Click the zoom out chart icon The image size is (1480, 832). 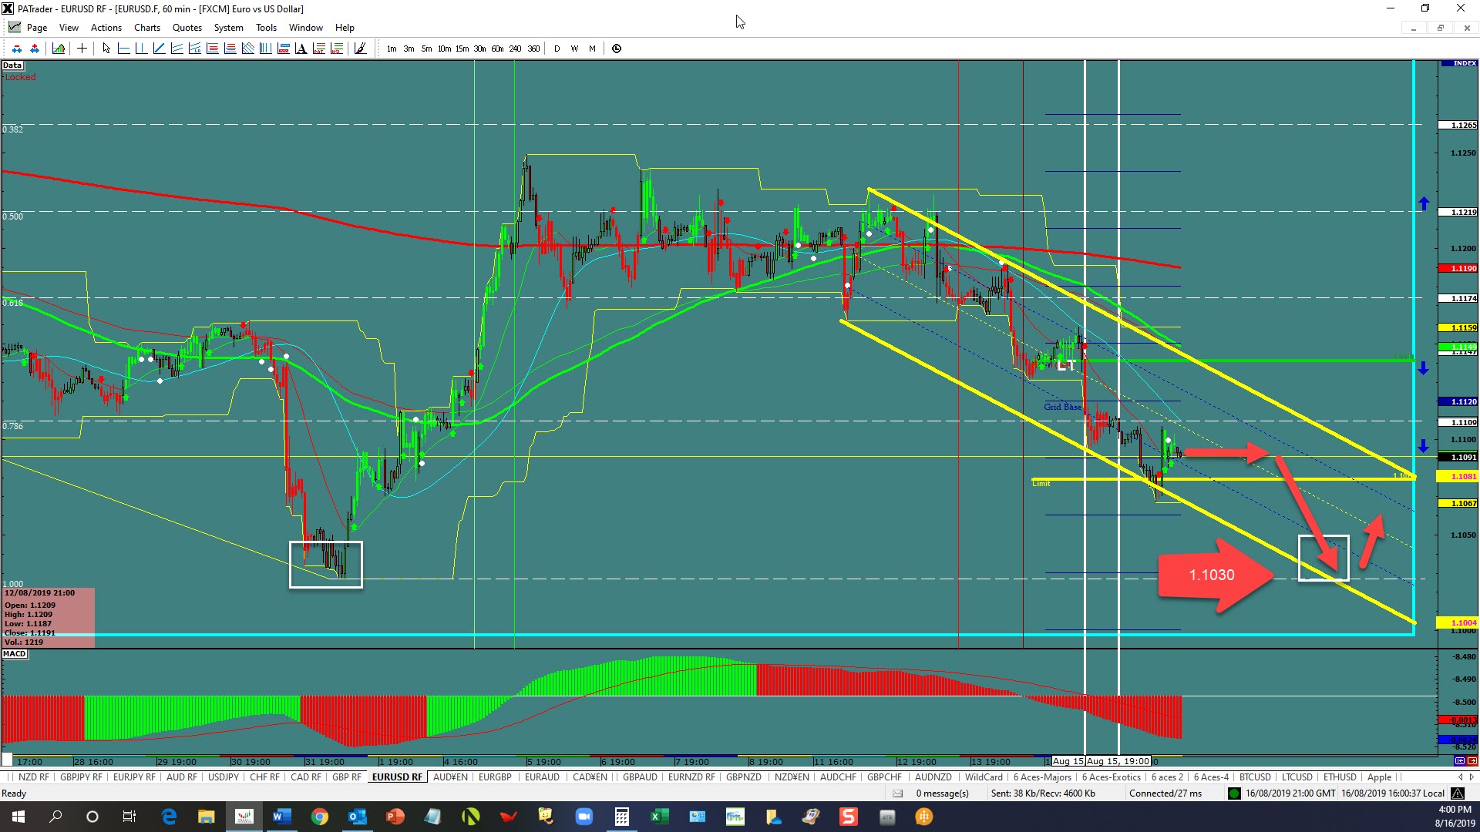[x=16, y=49]
